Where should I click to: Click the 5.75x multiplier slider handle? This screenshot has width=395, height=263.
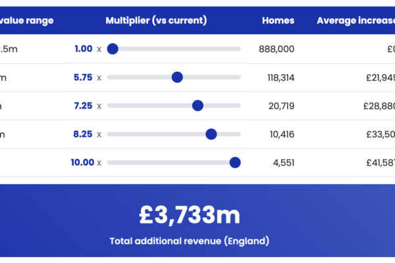[177, 77]
